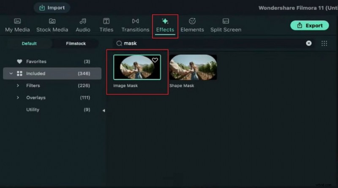
Task: Click the Shape Mask label
Action: [x=182, y=86]
